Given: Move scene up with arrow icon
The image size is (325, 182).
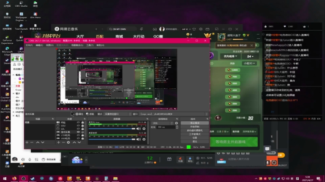Looking at the screenshot, I should 38,142.
